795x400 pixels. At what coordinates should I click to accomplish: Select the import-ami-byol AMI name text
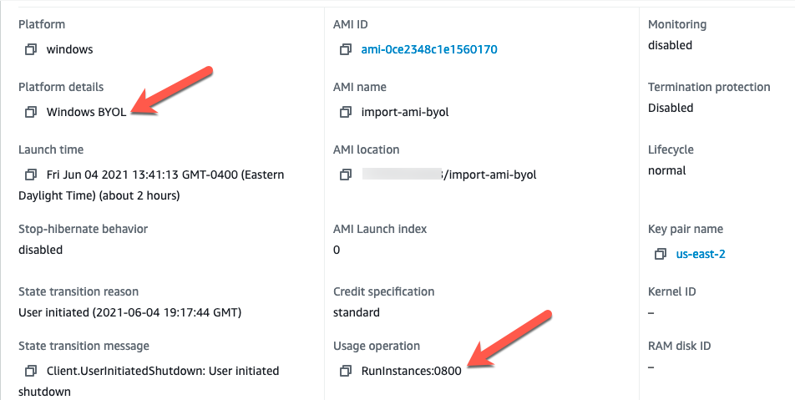404,112
